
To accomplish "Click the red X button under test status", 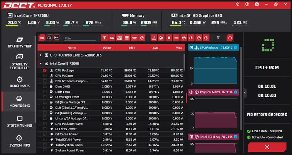I will click(x=267, y=147).
